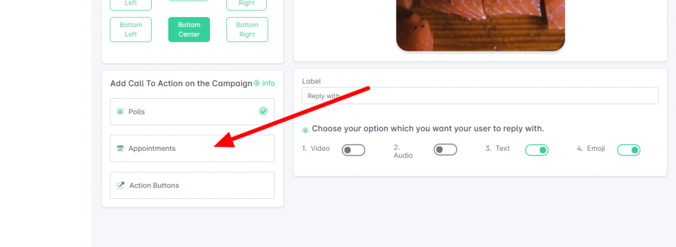This screenshot has width=676, height=247.
Task: Select the Bottom Center position button
Action: 189,30
